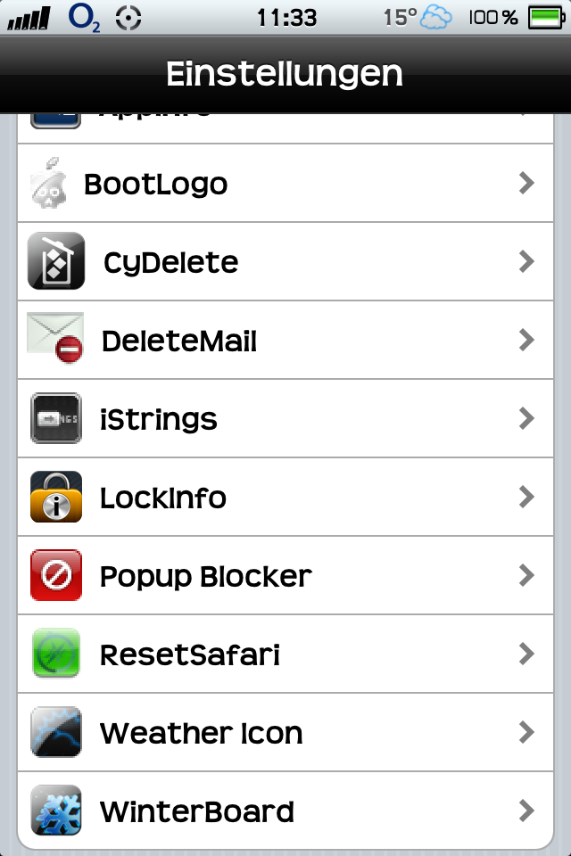Tap the Weather Icon app icon
Screen dimensions: 571x856
click(x=56, y=732)
